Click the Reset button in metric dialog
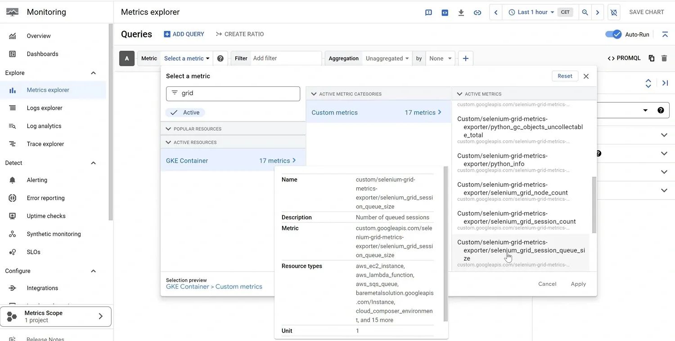 pos(565,76)
